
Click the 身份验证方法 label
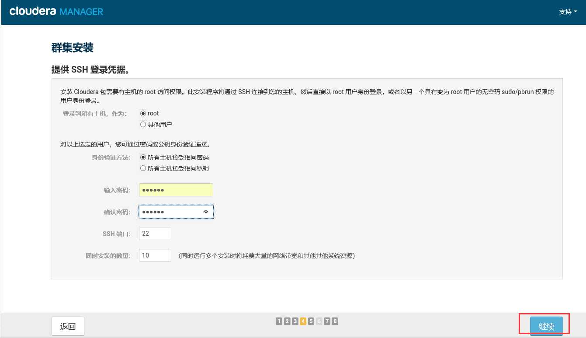click(x=111, y=157)
